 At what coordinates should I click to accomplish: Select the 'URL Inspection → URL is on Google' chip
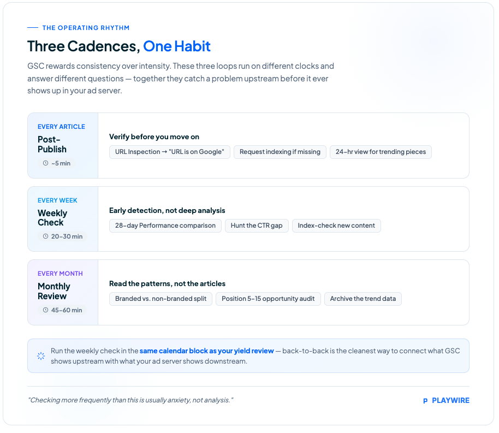click(170, 152)
